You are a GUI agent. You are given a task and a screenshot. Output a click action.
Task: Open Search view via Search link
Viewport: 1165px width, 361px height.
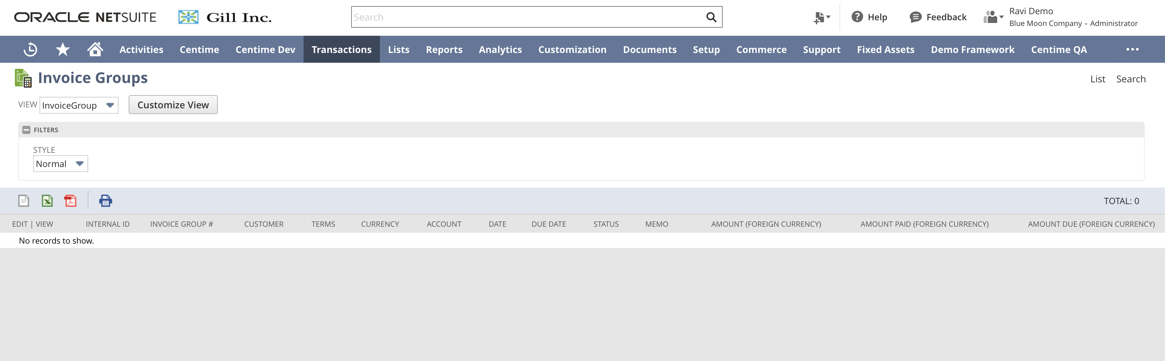coord(1131,79)
